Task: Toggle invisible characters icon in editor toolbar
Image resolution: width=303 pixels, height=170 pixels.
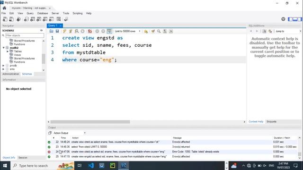Action: [165, 31]
